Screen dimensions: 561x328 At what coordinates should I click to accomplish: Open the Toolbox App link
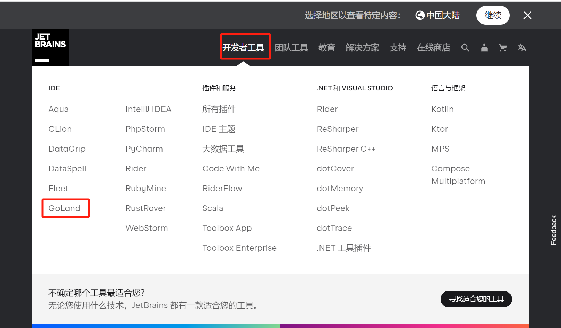pos(227,228)
